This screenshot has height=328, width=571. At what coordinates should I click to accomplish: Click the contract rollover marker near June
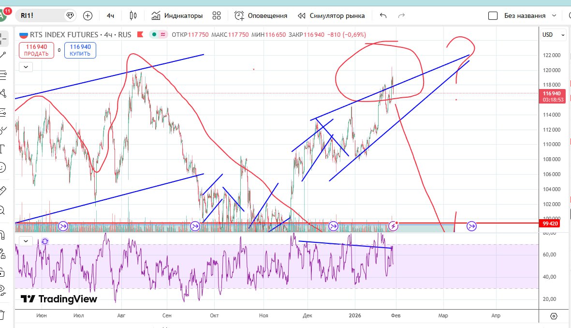[x=63, y=226]
